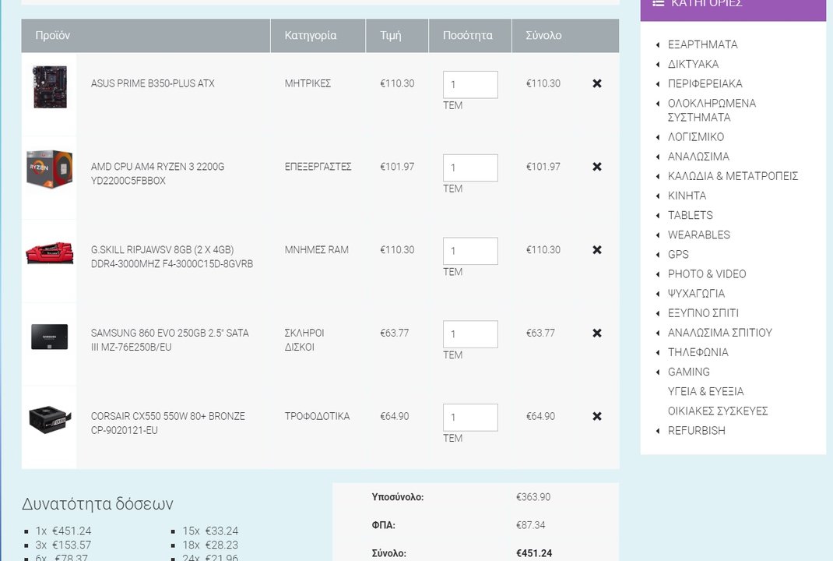Expand arrow next to TABLETS category
This screenshot has width=833, height=561.
tap(658, 215)
